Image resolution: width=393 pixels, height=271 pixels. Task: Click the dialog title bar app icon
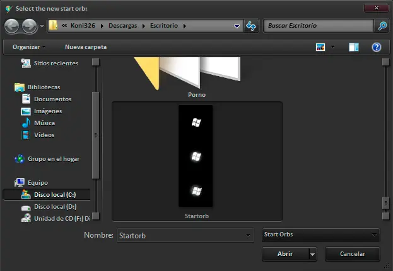[x=9, y=9]
